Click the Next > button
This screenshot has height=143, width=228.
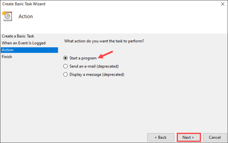pyautogui.click(x=189, y=137)
